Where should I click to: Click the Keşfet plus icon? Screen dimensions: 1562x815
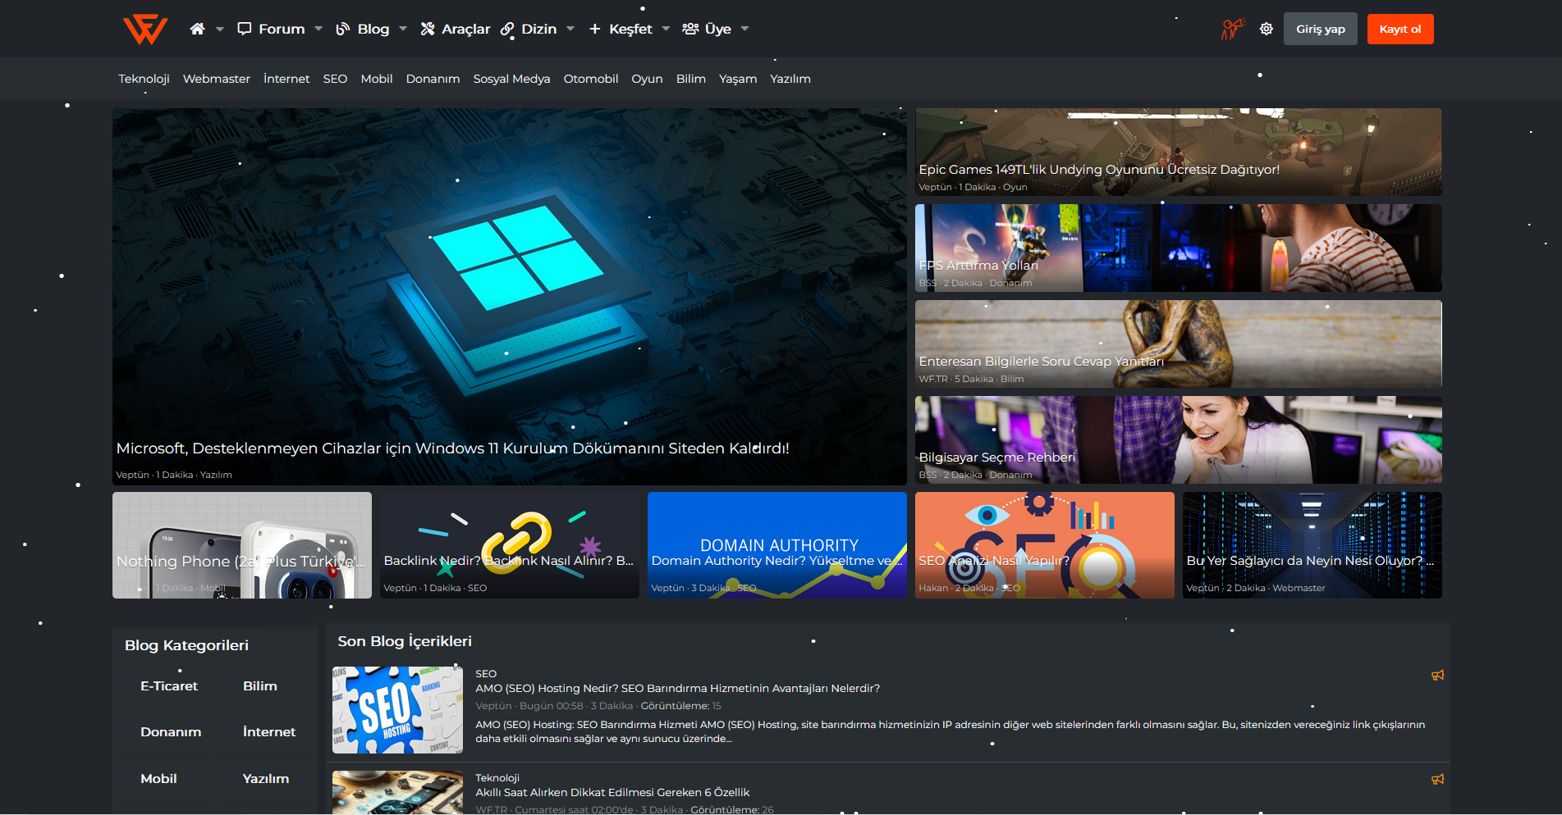pos(595,29)
